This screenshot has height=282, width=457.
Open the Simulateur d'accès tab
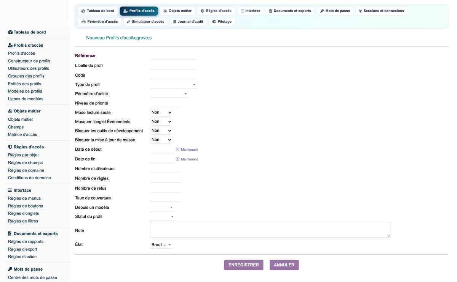coord(145,22)
